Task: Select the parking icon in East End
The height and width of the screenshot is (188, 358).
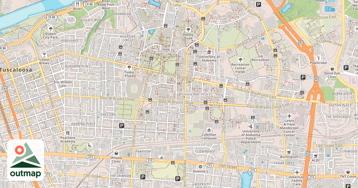Action: [121, 126]
